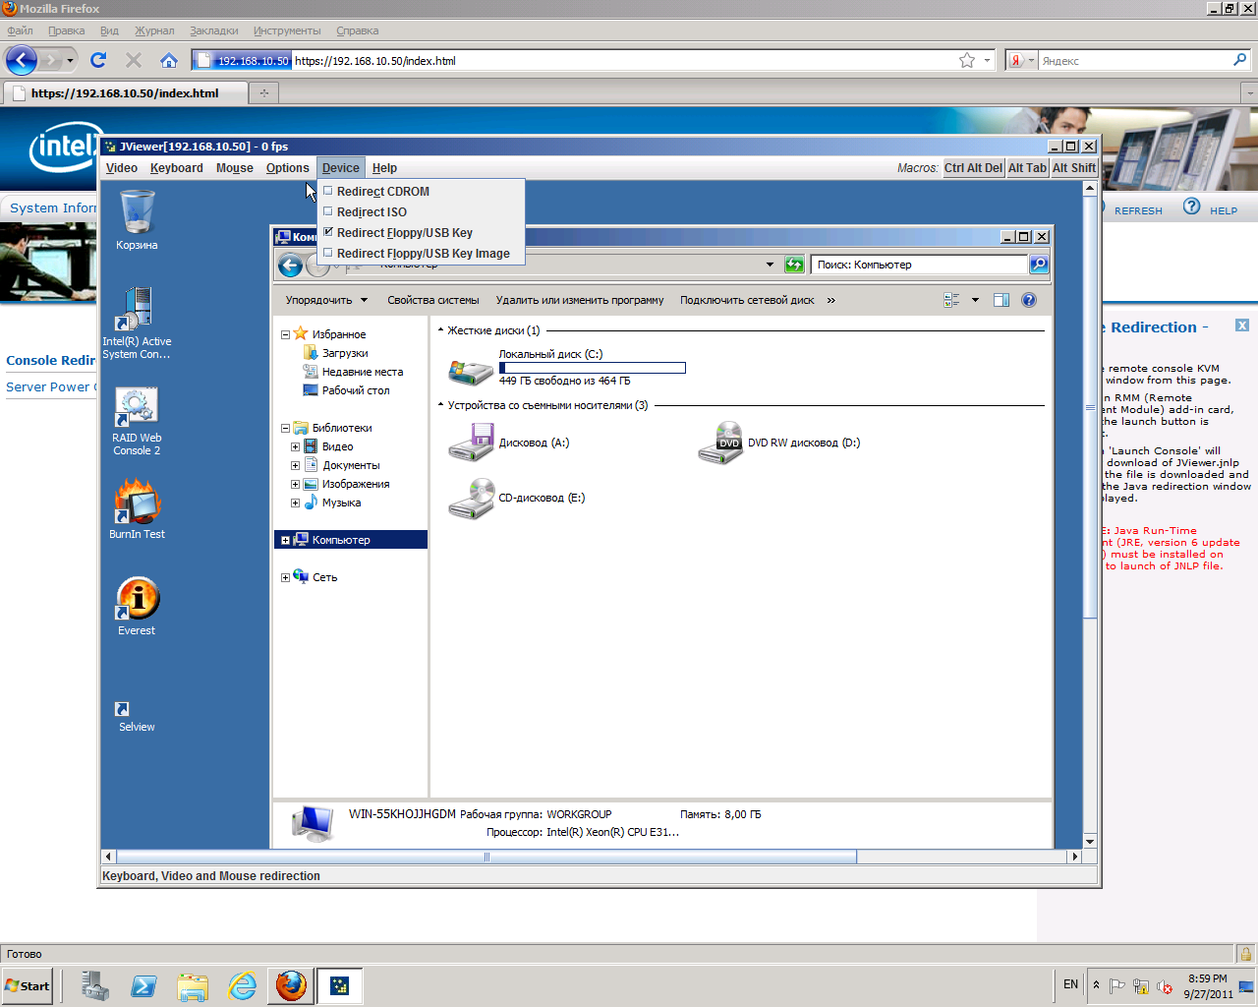
Task: Click the Firefox reload page icon
Action: pyautogui.click(x=98, y=60)
